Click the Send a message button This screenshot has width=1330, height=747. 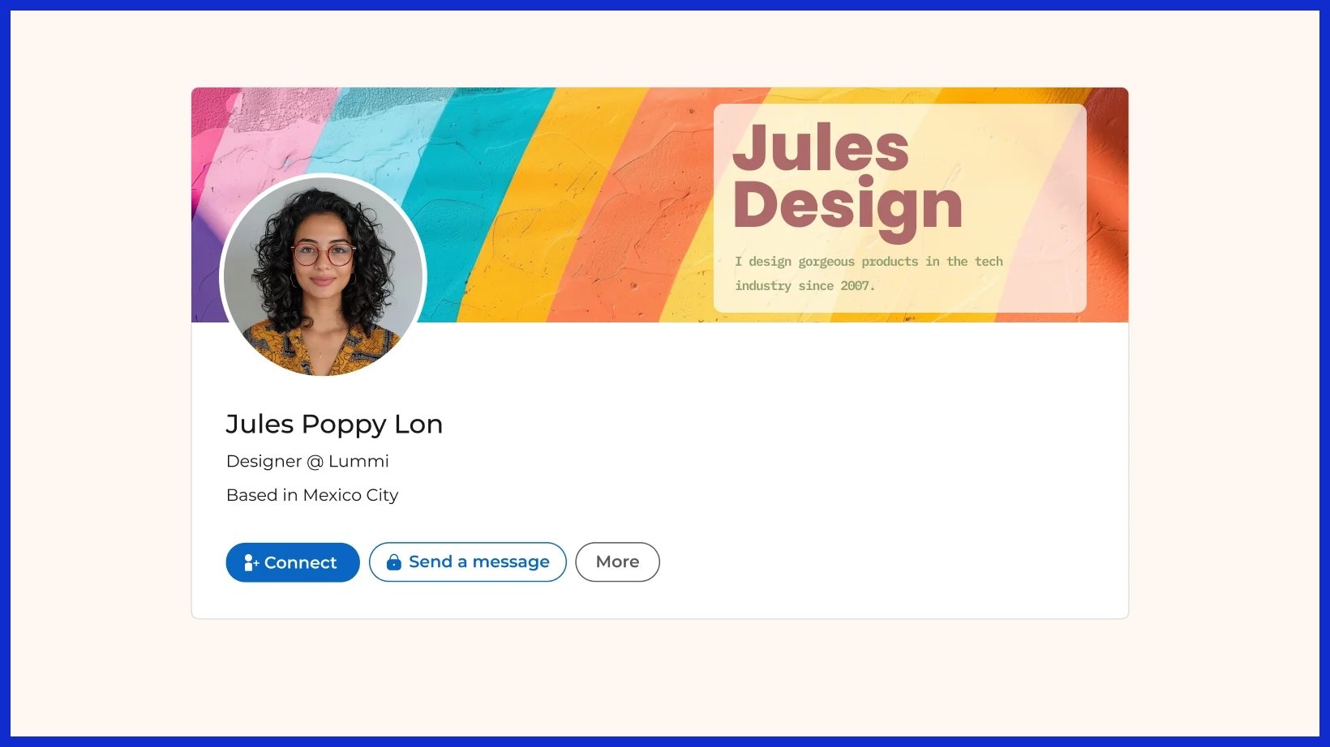pos(468,562)
